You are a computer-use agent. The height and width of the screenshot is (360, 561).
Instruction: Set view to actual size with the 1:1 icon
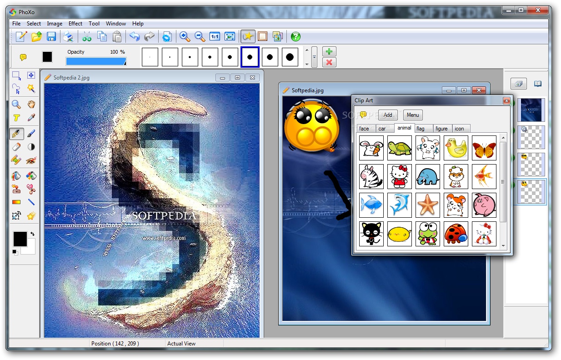215,36
